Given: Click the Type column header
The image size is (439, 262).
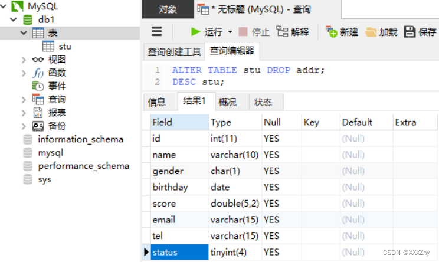Looking at the screenshot, I should [x=235, y=122].
